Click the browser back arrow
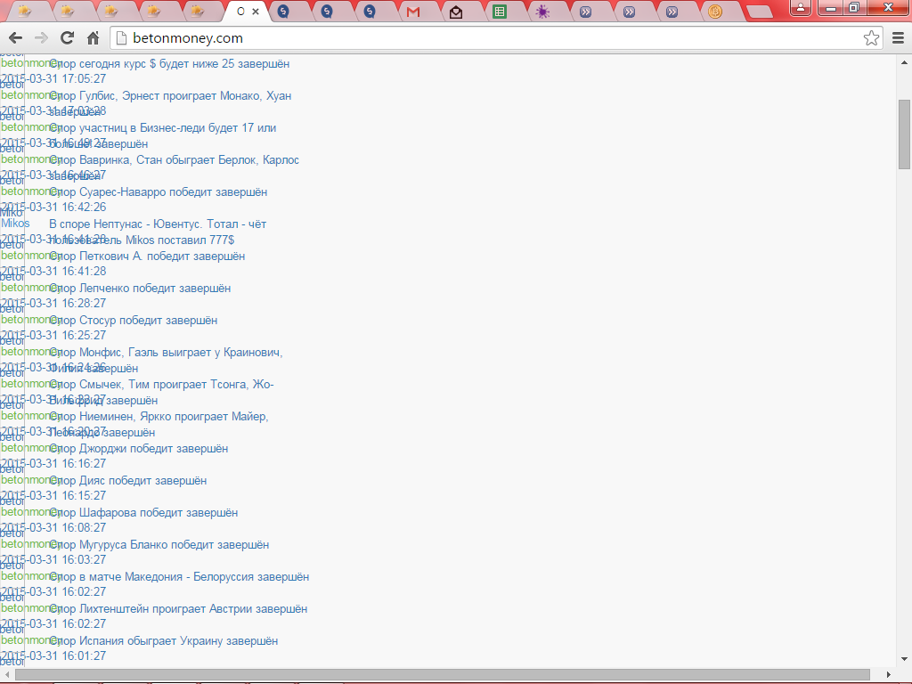The width and height of the screenshot is (912, 684). [x=15, y=38]
